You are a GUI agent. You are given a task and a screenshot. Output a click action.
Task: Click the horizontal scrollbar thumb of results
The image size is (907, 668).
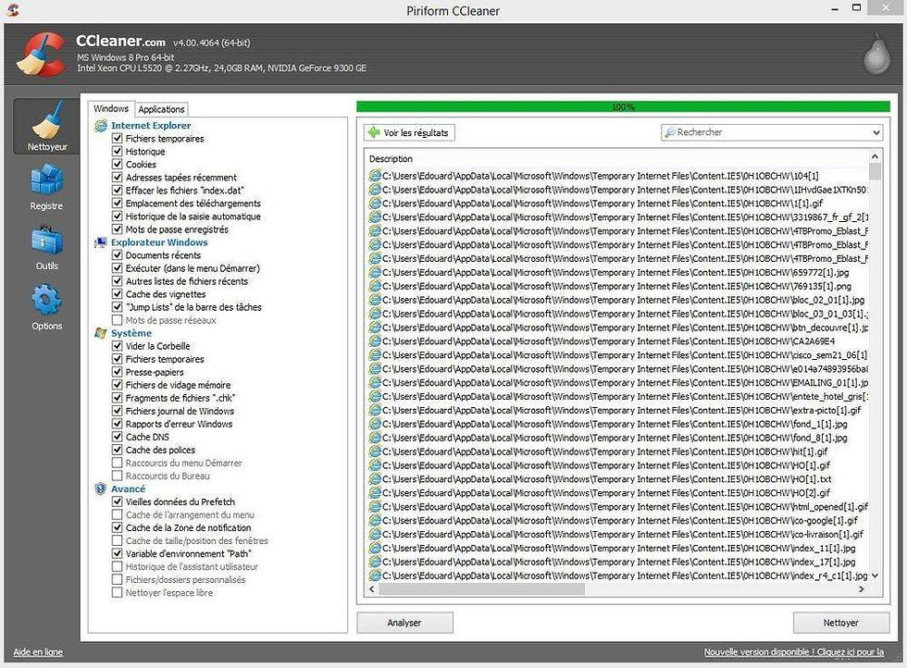tap(481, 588)
